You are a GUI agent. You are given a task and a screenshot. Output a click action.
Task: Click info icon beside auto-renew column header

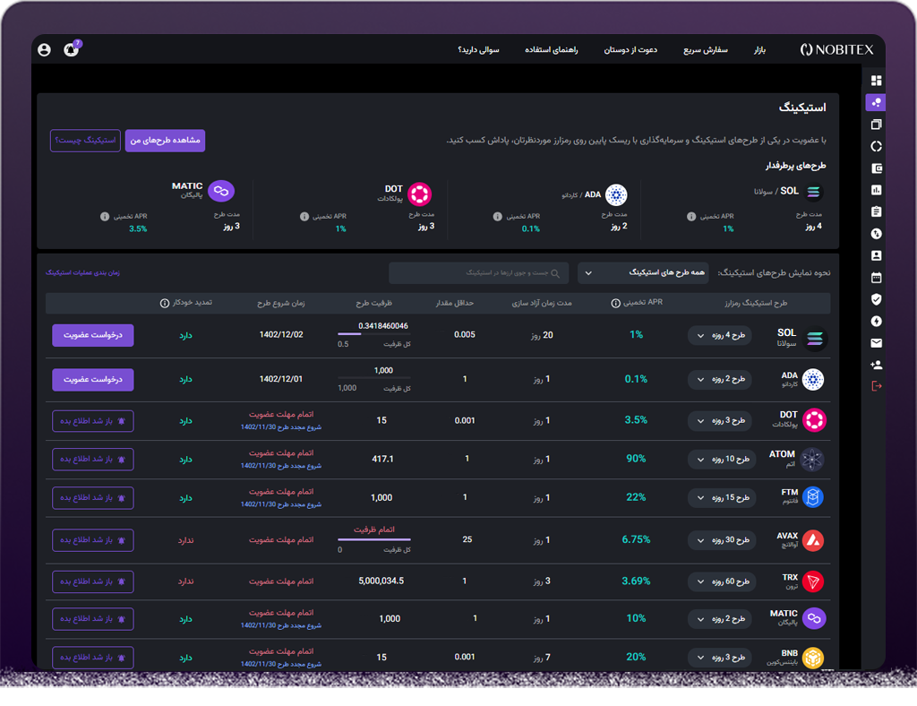(165, 303)
